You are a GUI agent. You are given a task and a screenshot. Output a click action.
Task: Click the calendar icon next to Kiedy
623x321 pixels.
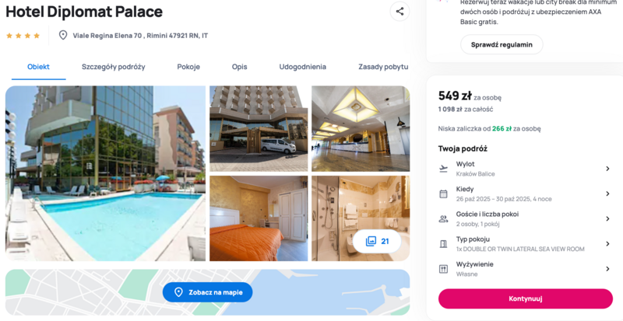[443, 194]
